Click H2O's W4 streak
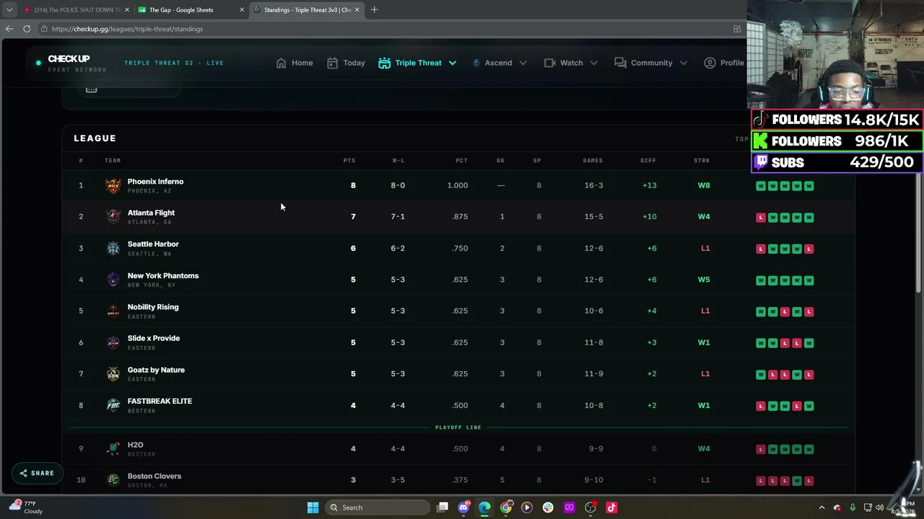The image size is (924, 519). 704,448
